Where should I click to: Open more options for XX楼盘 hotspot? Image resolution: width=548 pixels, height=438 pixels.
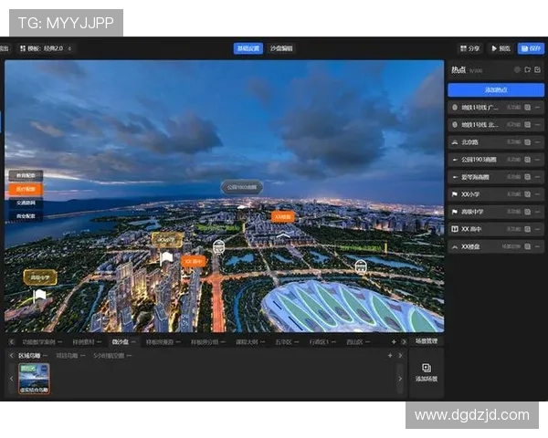click(x=538, y=246)
